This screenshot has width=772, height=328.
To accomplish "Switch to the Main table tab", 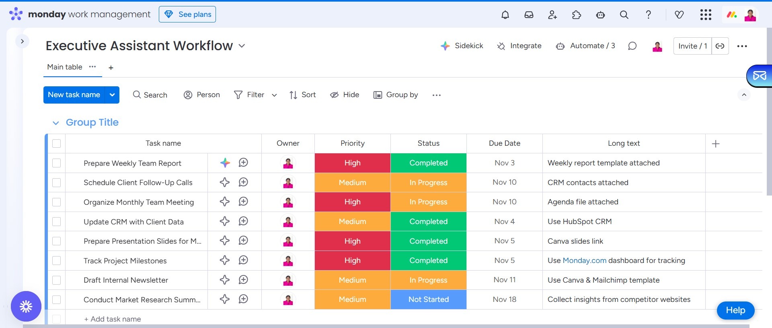I will pyautogui.click(x=65, y=67).
